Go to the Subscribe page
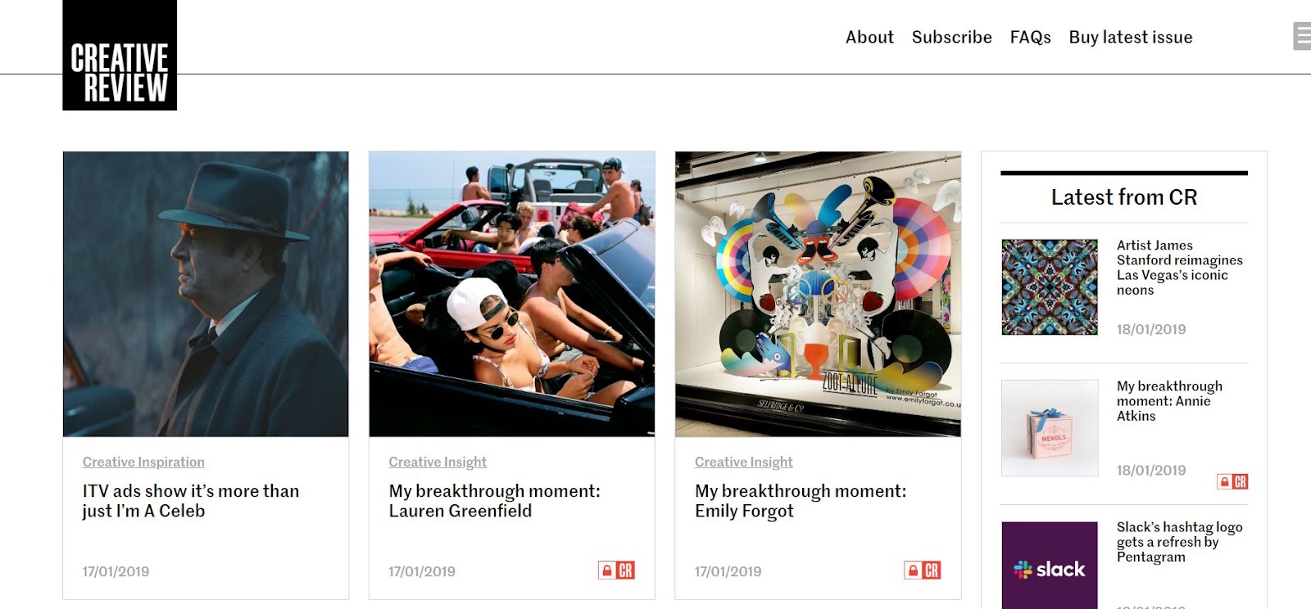The image size is (1311, 609). tap(952, 38)
